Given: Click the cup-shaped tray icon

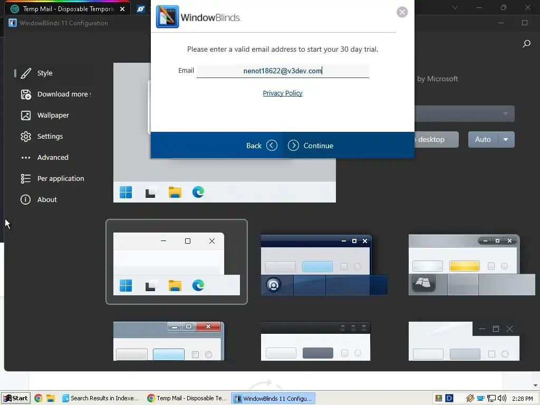Looking at the screenshot, I should (x=480, y=399).
